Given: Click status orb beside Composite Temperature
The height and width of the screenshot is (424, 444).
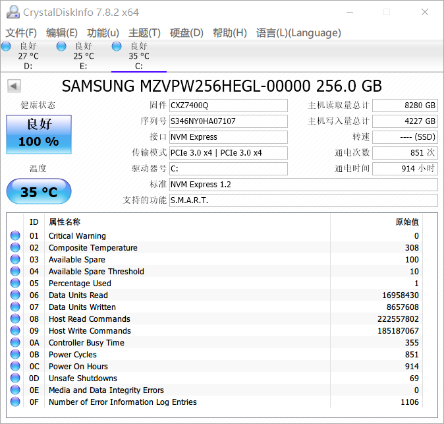Looking at the screenshot, I should pos(15,247).
